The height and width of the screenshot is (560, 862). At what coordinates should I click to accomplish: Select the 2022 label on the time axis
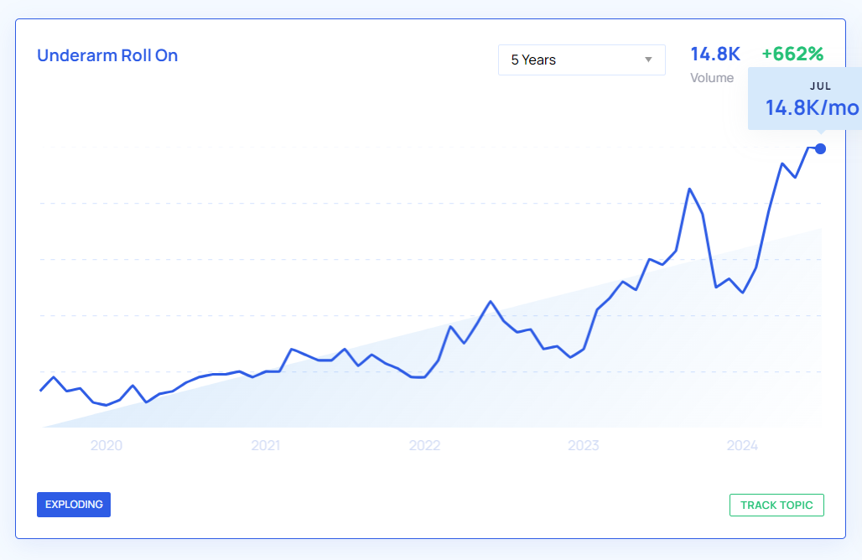[424, 445]
